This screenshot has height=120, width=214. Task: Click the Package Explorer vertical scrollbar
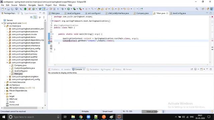point(45,57)
